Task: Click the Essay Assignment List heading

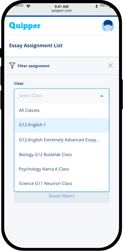Action: tap(36, 45)
